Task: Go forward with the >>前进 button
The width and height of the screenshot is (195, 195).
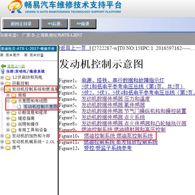Action: point(83,24)
